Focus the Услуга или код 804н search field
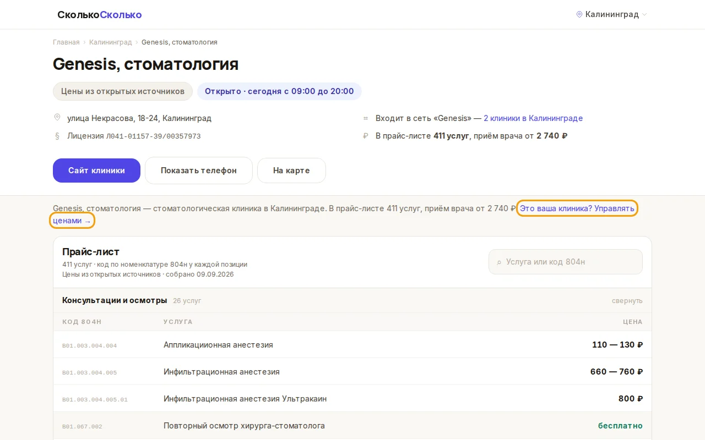Image resolution: width=705 pixels, height=440 pixels. pos(566,262)
